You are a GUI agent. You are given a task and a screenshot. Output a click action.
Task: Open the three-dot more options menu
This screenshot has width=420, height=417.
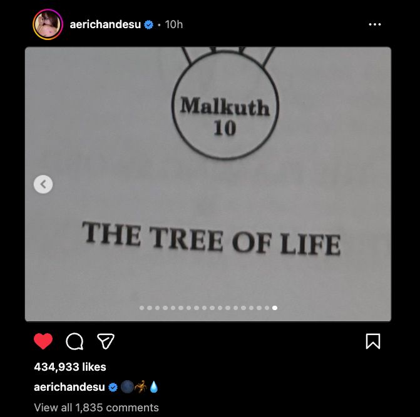(375, 24)
